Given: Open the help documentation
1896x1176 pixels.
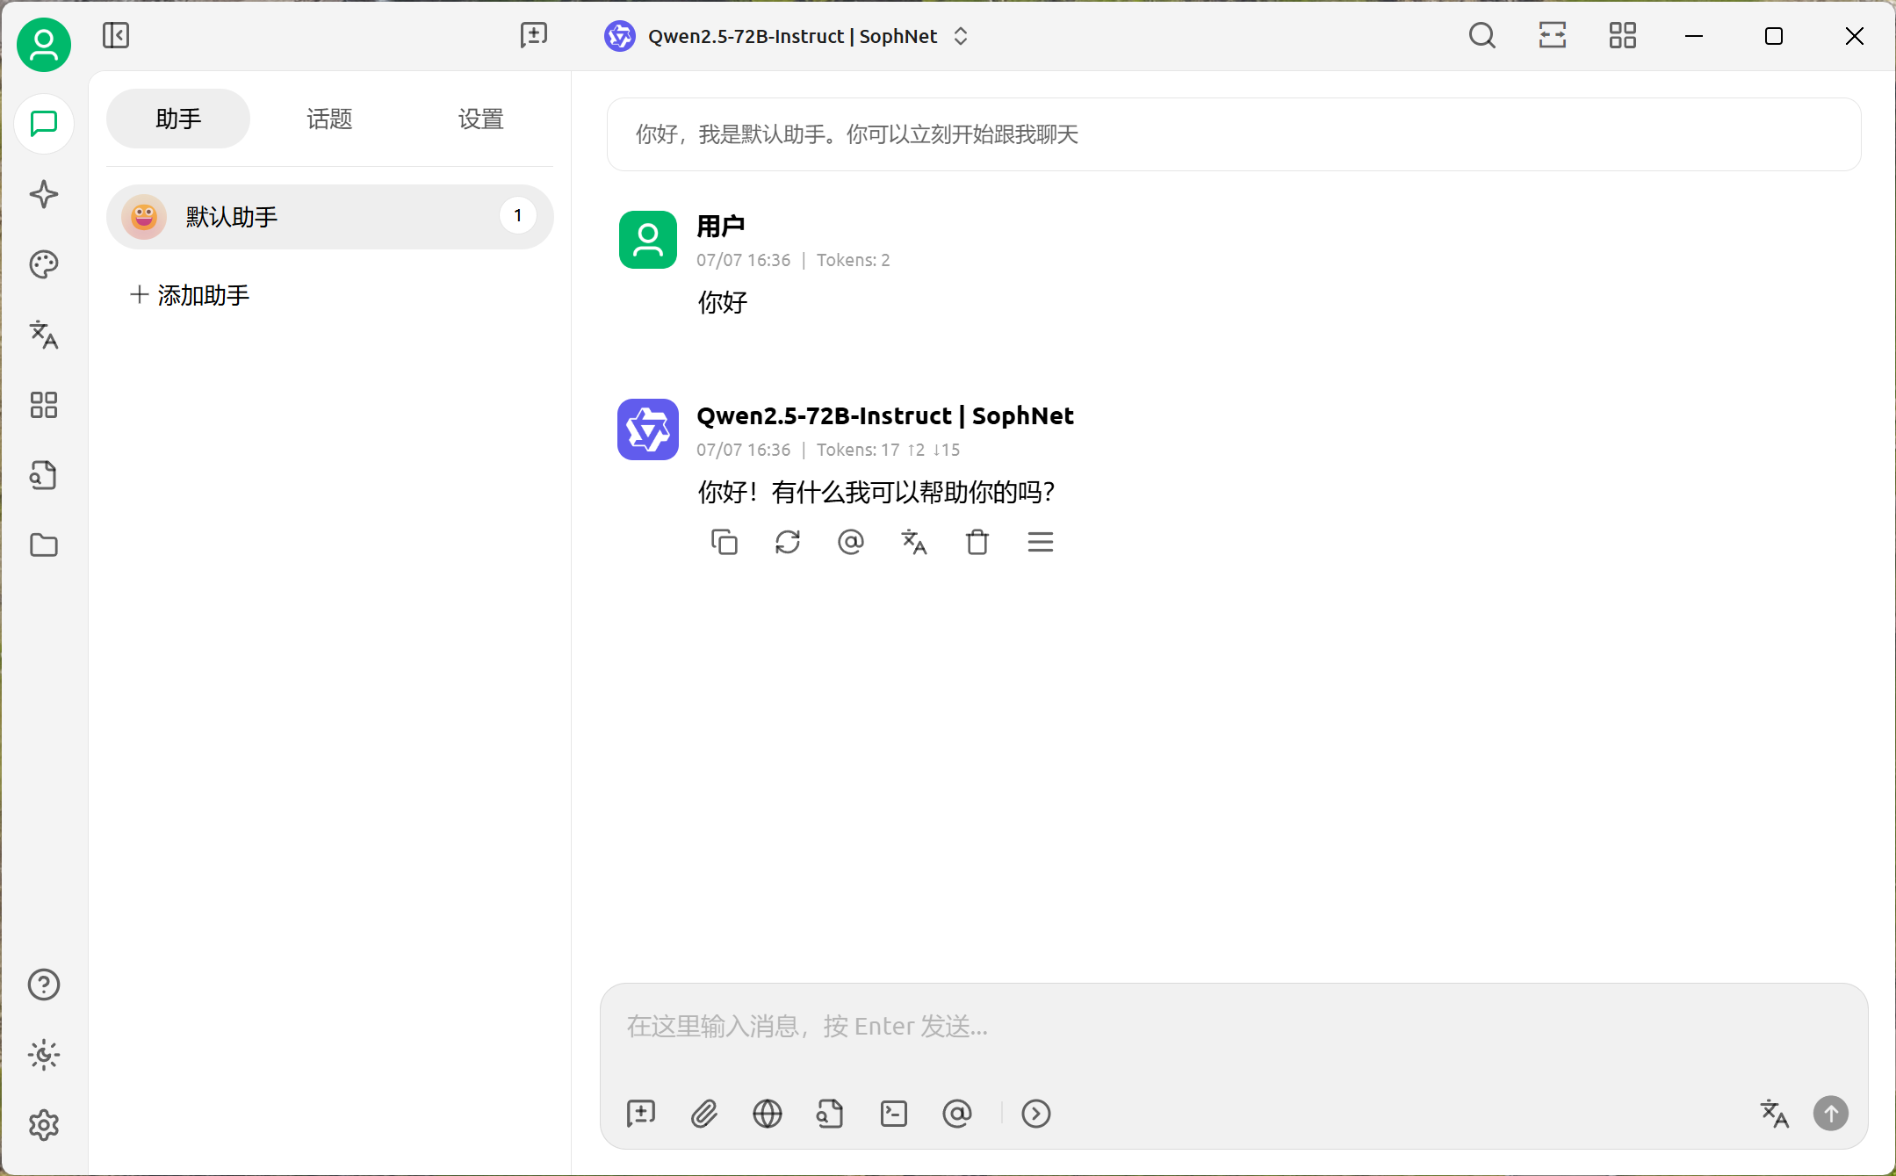Looking at the screenshot, I should pyautogui.click(x=44, y=985).
